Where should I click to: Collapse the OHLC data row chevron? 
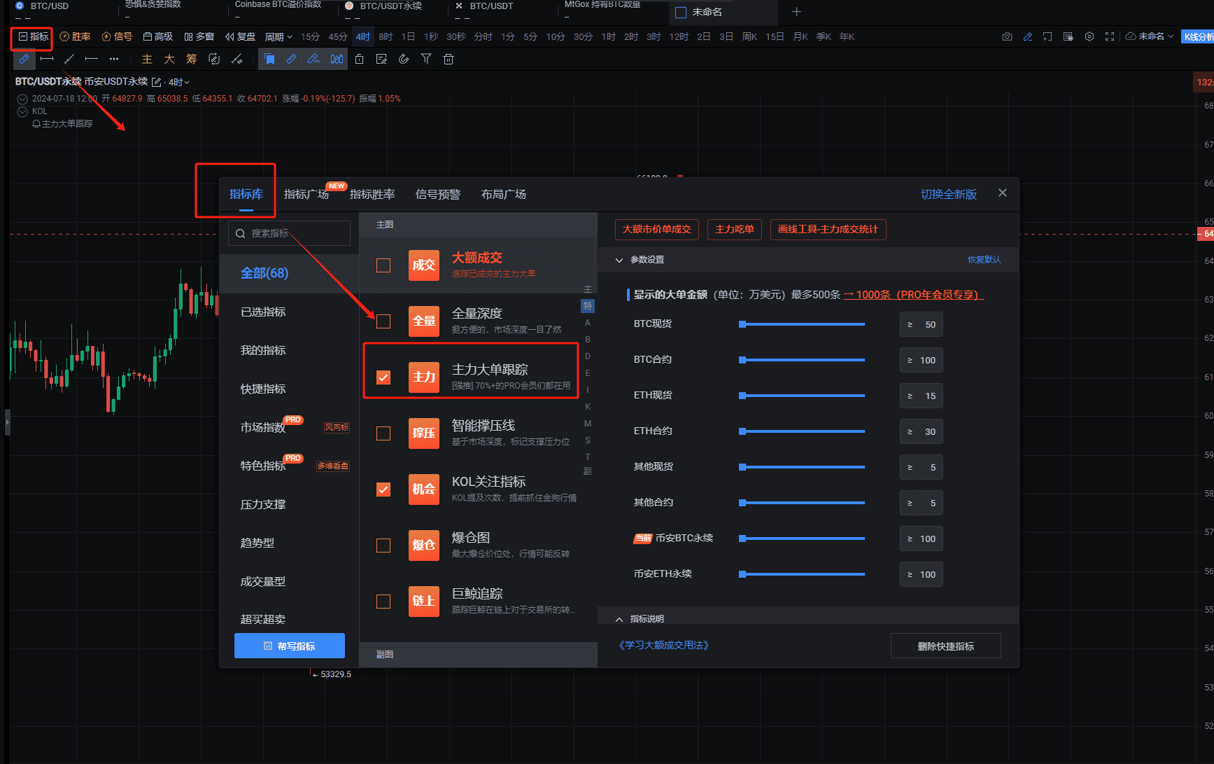click(x=22, y=99)
